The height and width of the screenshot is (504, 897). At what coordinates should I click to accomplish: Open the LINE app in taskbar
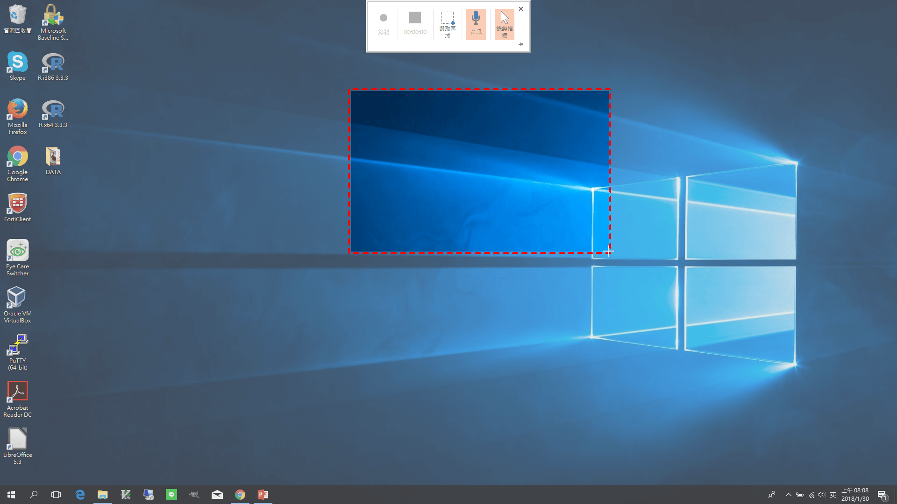coord(171,495)
